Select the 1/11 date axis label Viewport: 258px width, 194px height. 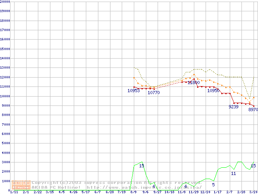13,192
